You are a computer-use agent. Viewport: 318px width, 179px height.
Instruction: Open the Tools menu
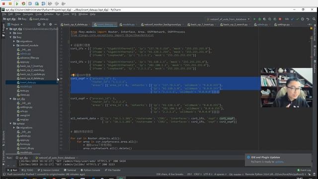(66, 14)
